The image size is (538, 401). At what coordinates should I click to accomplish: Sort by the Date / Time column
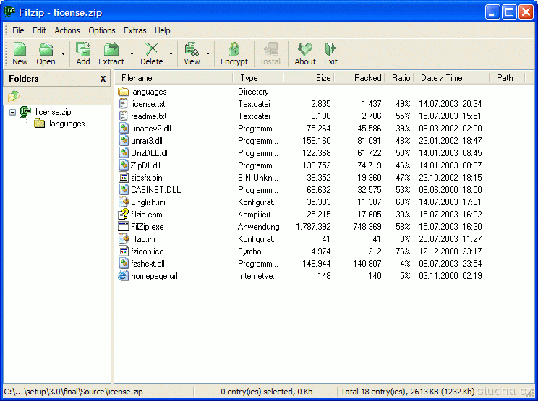441,78
